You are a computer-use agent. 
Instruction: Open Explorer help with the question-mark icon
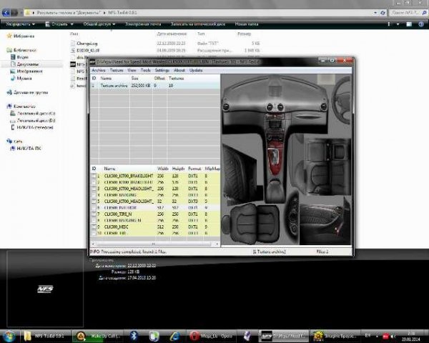tap(421, 24)
